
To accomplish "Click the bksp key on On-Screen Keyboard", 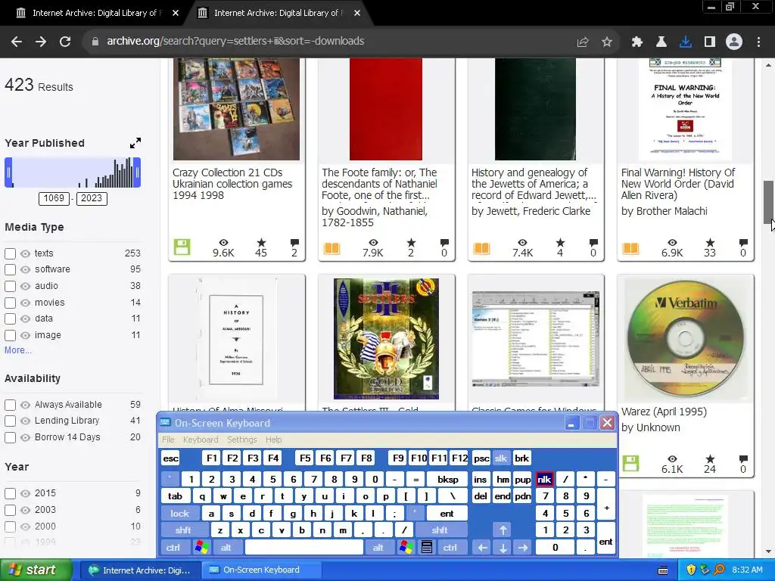I will tap(448, 479).
